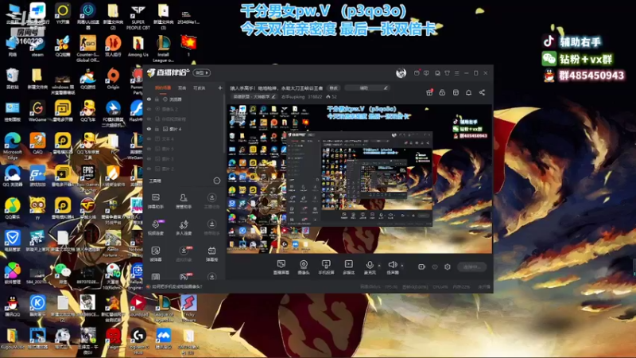Switch to the third scene tab
Screen dimensions: 636x358
(x=199, y=88)
